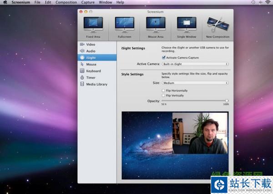
Task: Expand the Size dropdown set to Medium
Action: click(x=195, y=83)
